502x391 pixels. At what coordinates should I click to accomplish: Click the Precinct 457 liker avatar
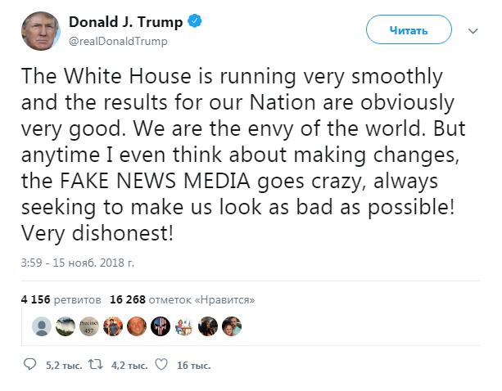(x=89, y=327)
